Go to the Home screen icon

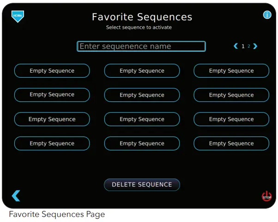[x=18, y=16]
